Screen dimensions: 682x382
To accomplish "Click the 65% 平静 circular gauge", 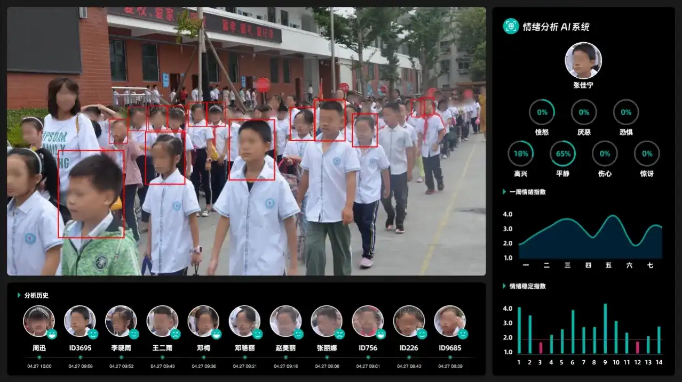I will [562, 154].
